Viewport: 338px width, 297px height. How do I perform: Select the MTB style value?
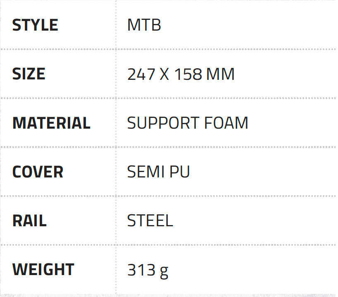[x=144, y=25]
